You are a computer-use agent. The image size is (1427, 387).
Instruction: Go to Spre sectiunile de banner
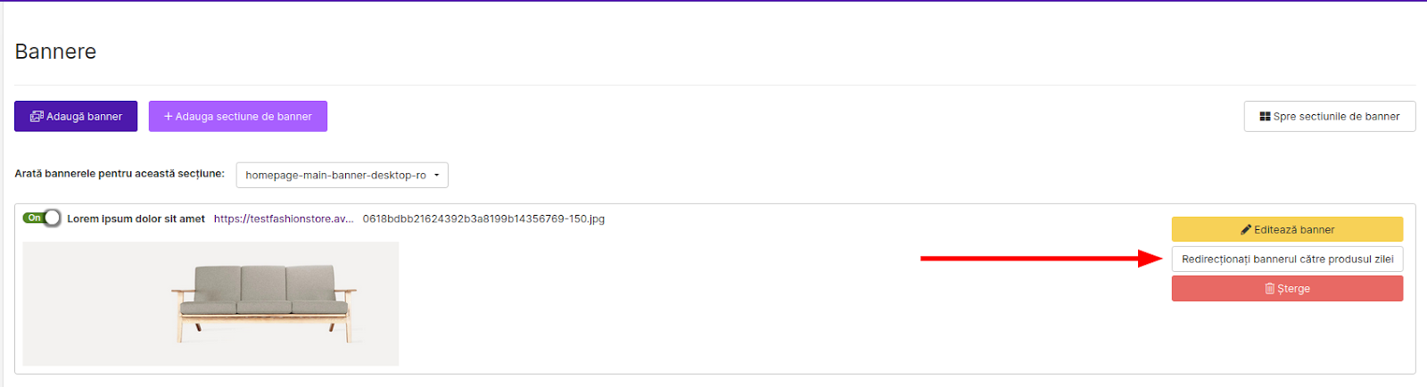1329,117
